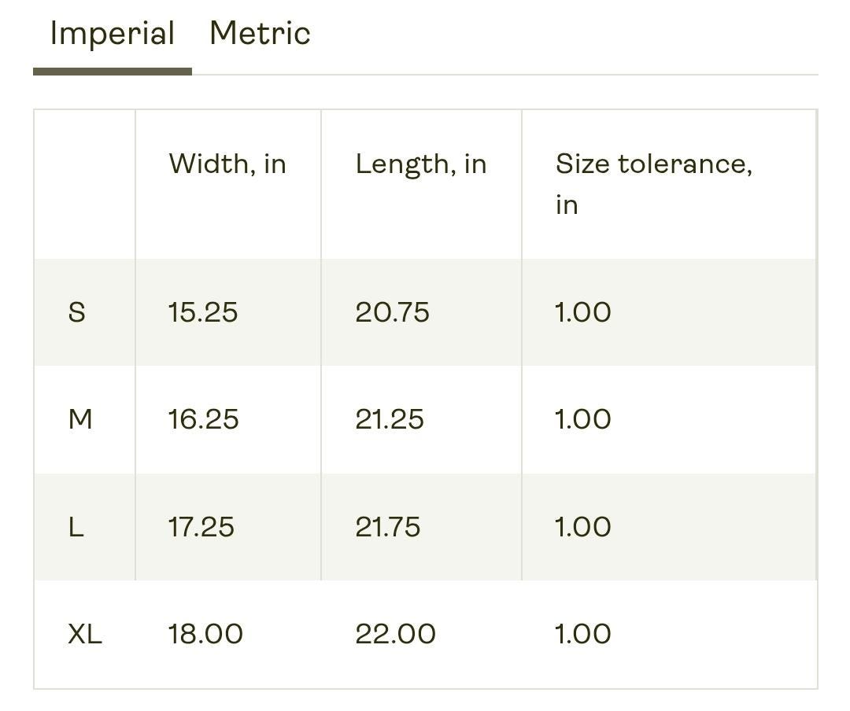850x711 pixels.
Task: Click the 22.00 length value
Action: click(396, 634)
